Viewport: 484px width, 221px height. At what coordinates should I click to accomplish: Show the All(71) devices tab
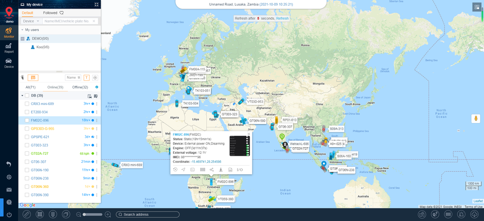click(x=31, y=87)
